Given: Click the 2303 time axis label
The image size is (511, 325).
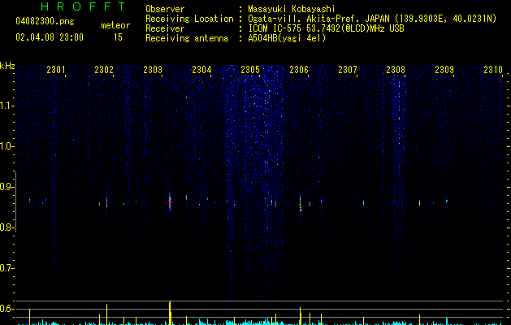Looking at the screenshot, I should 153,70.
